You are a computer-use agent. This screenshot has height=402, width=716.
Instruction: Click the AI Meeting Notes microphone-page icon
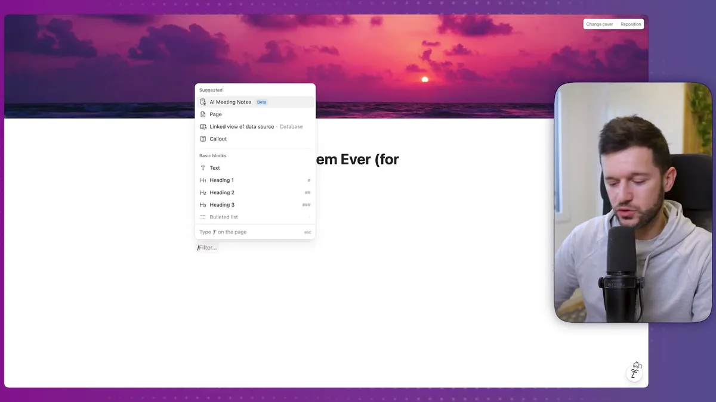[203, 102]
